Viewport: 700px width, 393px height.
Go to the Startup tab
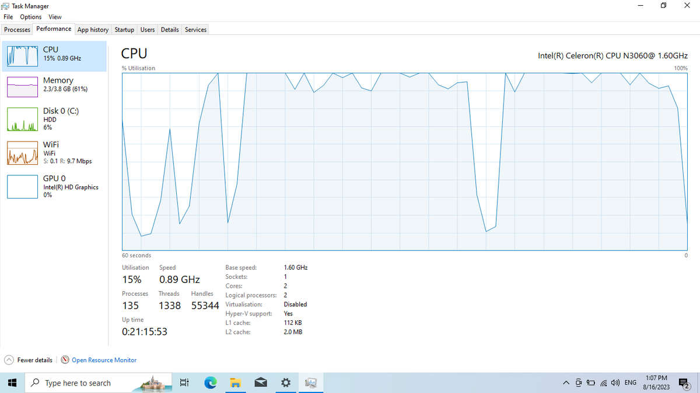[124, 30]
